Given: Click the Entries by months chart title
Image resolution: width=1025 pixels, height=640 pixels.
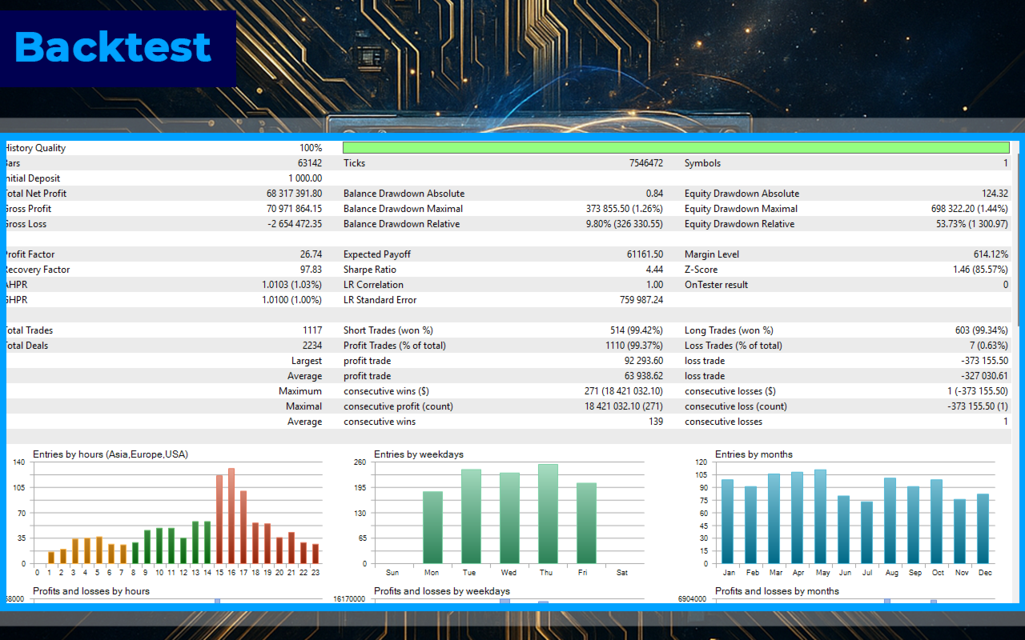Looking at the screenshot, I should pyautogui.click(x=754, y=454).
